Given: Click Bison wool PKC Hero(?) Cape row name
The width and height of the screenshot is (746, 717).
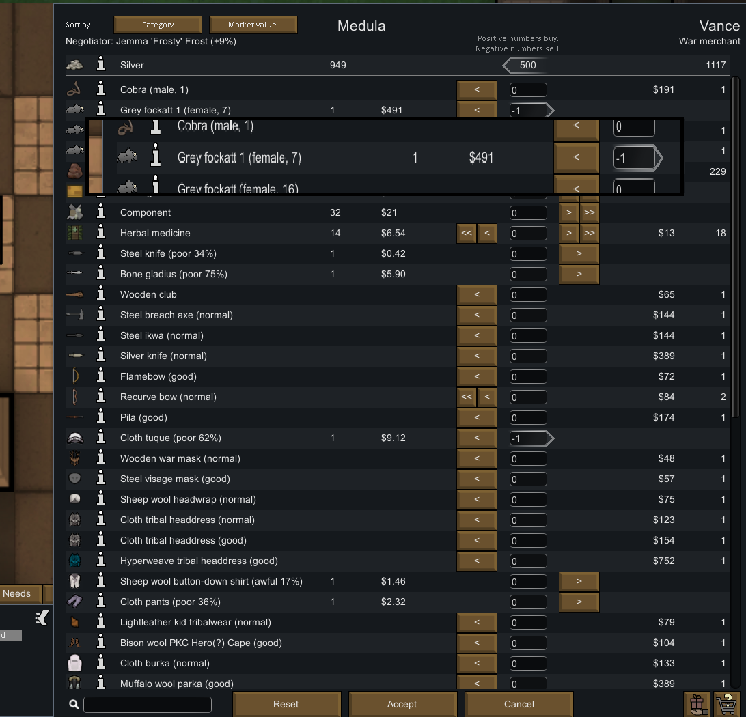Looking at the screenshot, I should pos(201,643).
